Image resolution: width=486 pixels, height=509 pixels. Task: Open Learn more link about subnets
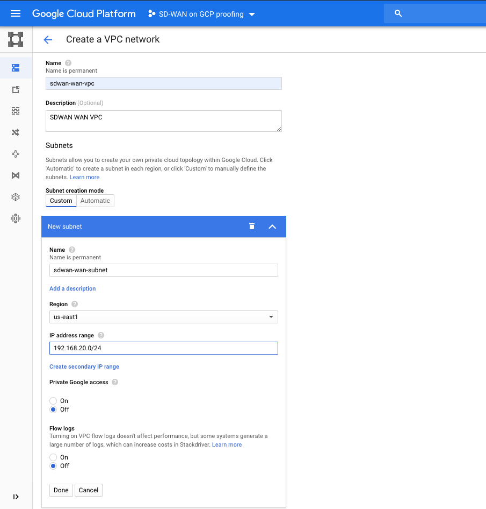coord(84,177)
